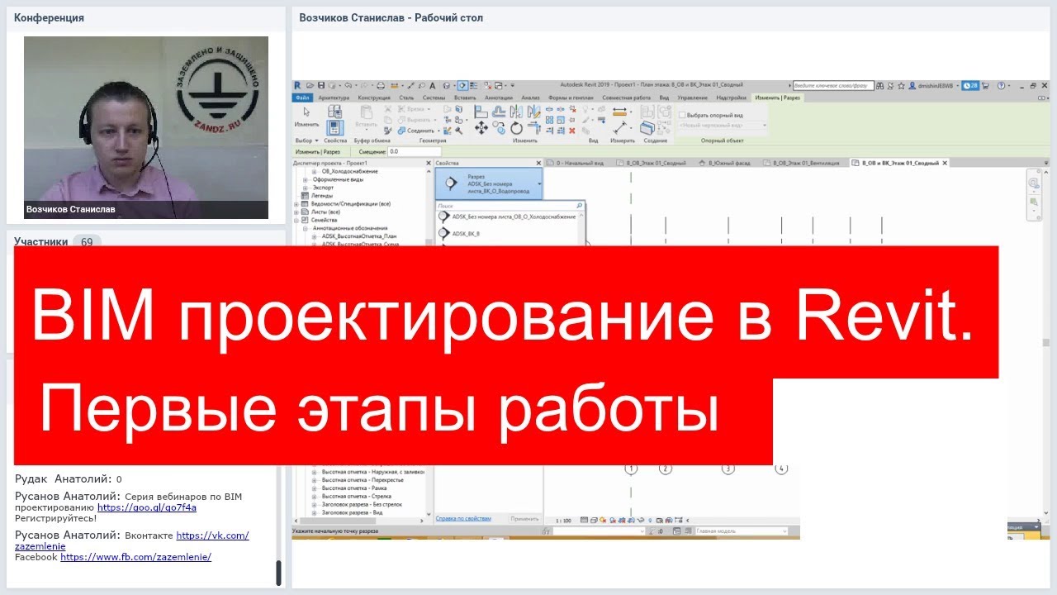Click the help question mark icon

1001,86
